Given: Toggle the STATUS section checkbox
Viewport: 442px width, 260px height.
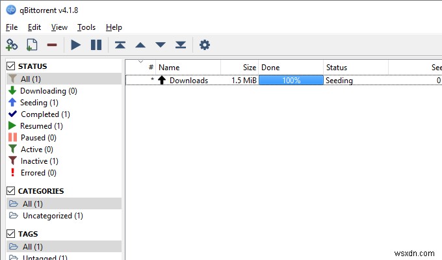Looking at the screenshot, I should coord(10,66).
